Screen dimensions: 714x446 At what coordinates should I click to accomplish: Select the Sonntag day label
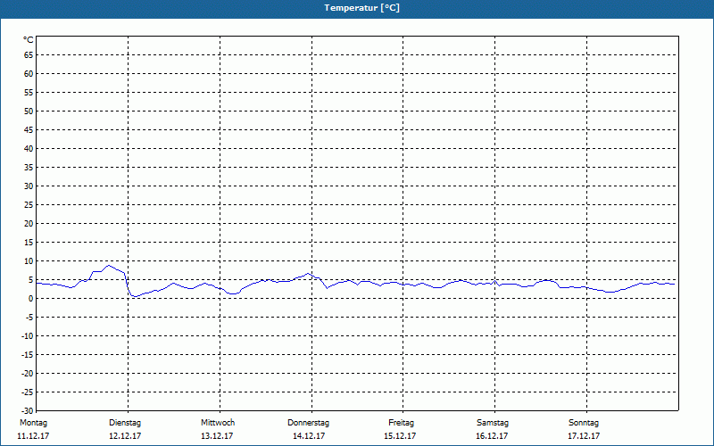(584, 423)
